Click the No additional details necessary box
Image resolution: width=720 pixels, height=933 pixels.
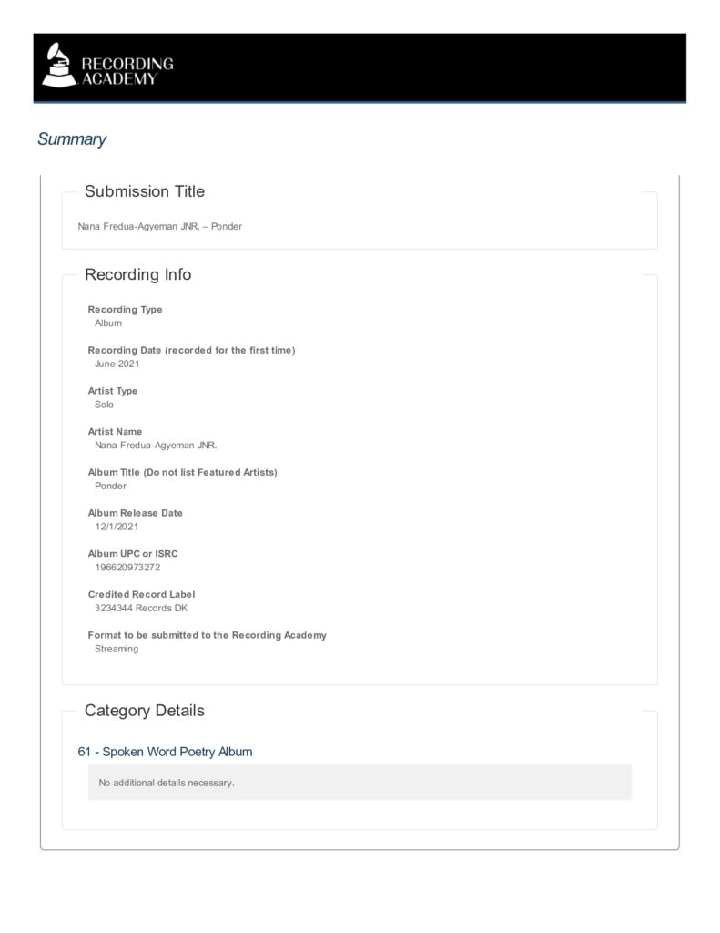(360, 783)
